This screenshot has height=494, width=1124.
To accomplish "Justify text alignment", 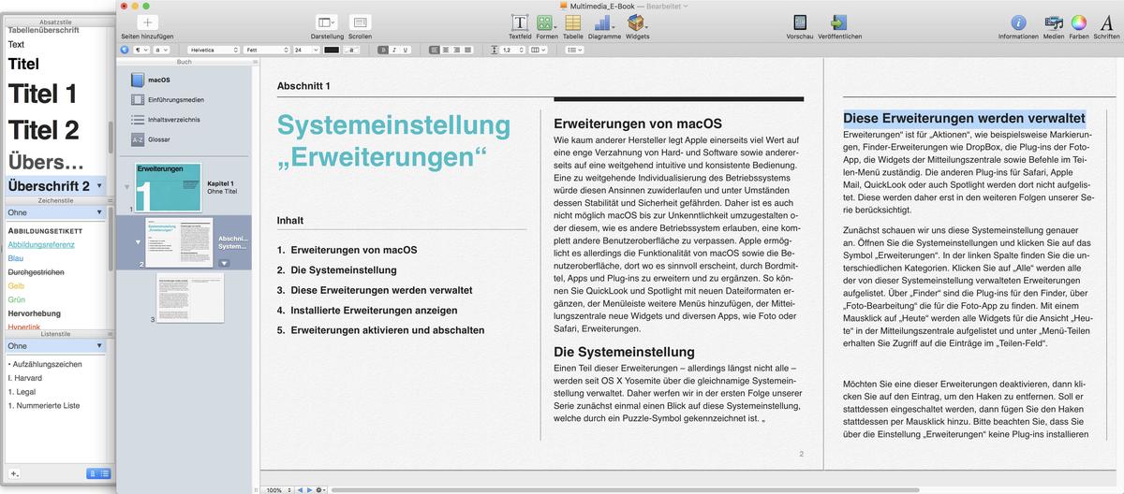I will 469,50.
